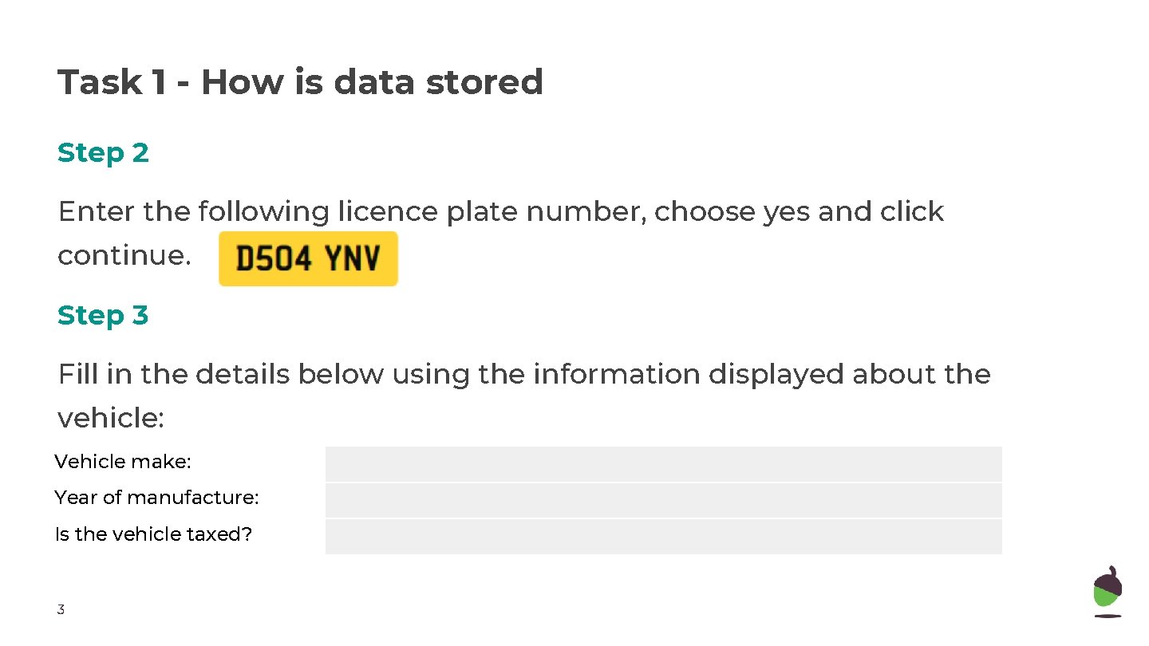Click the slide page number 3

[61, 610]
